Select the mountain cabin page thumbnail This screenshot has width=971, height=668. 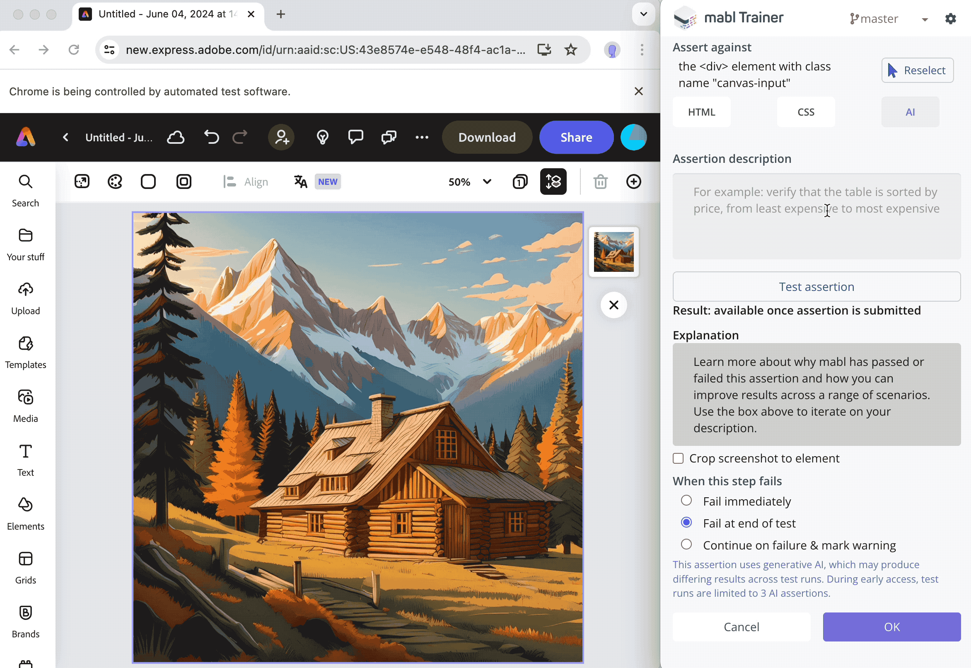click(x=614, y=251)
